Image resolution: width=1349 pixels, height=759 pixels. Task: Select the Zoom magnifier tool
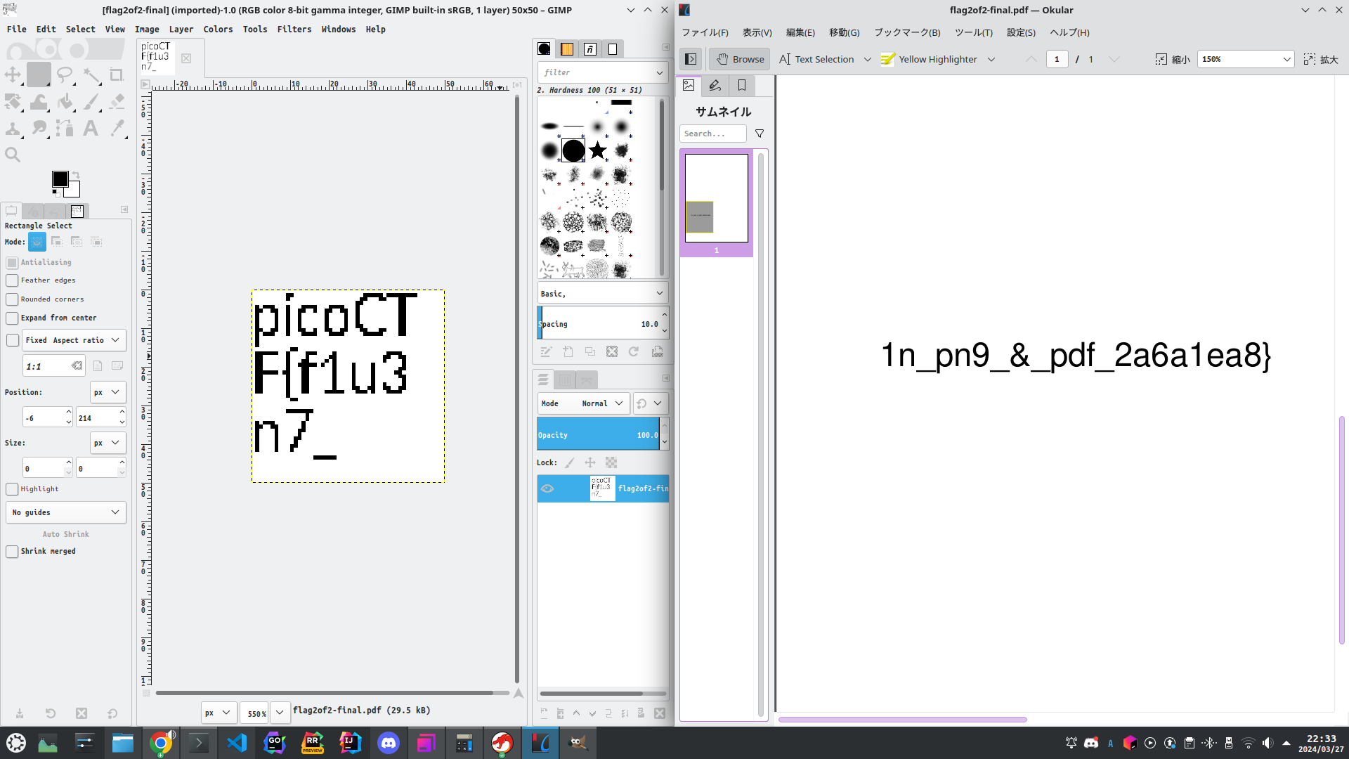[x=13, y=155]
